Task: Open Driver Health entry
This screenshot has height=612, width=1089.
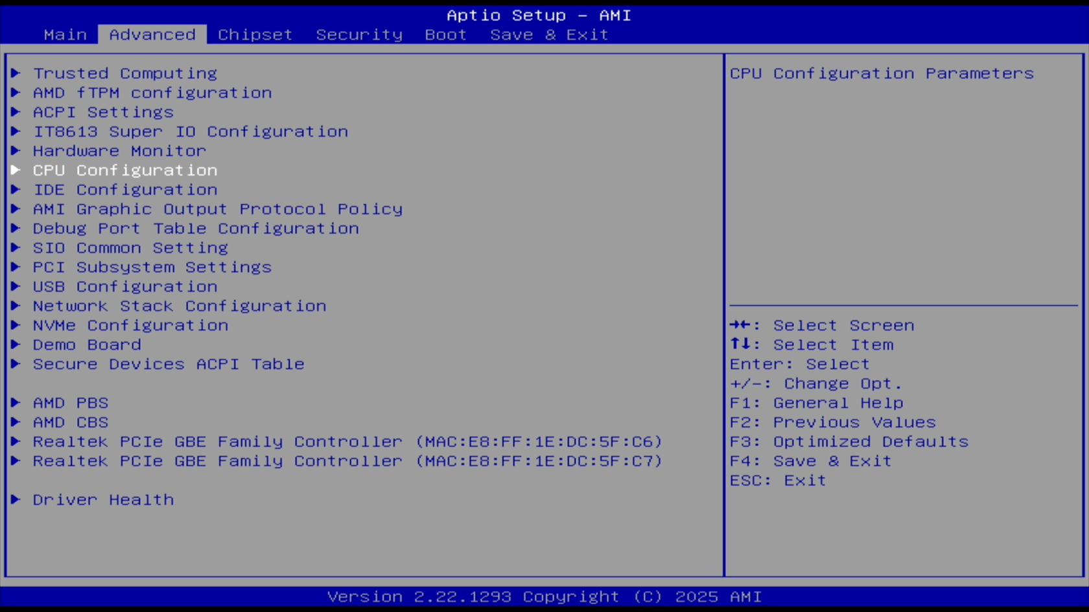Action: click(104, 500)
